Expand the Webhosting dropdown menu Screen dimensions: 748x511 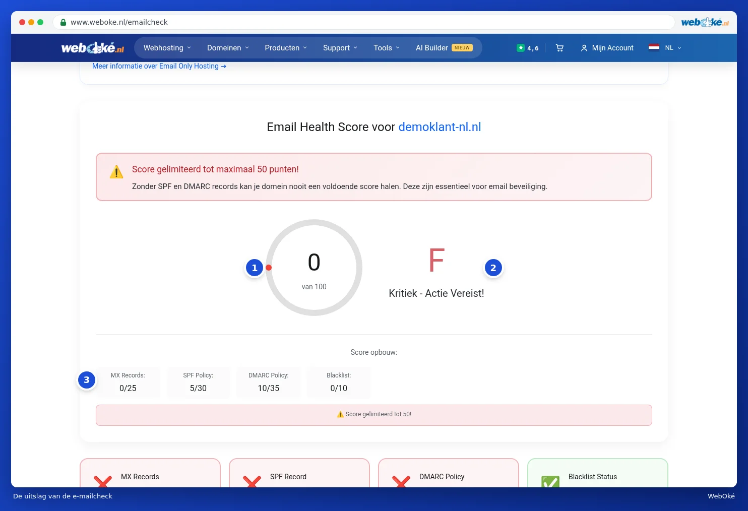(167, 48)
